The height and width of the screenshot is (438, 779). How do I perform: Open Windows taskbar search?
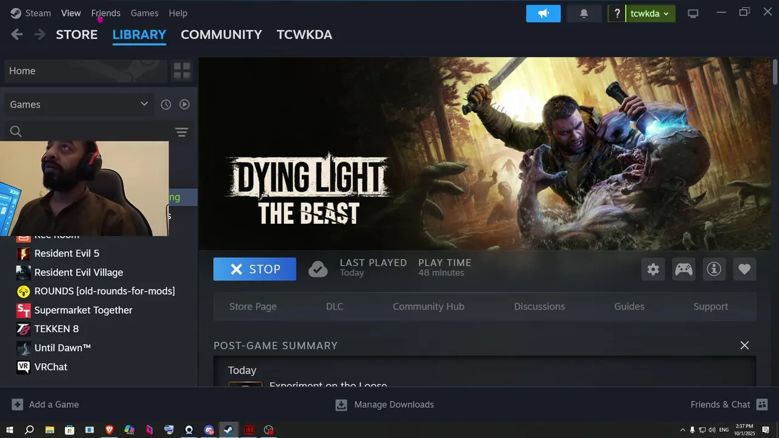point(29,430)
